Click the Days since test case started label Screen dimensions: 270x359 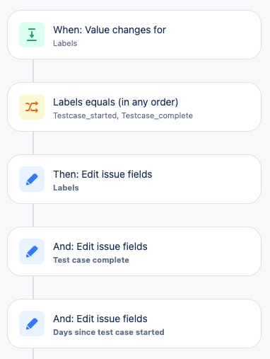109,332
